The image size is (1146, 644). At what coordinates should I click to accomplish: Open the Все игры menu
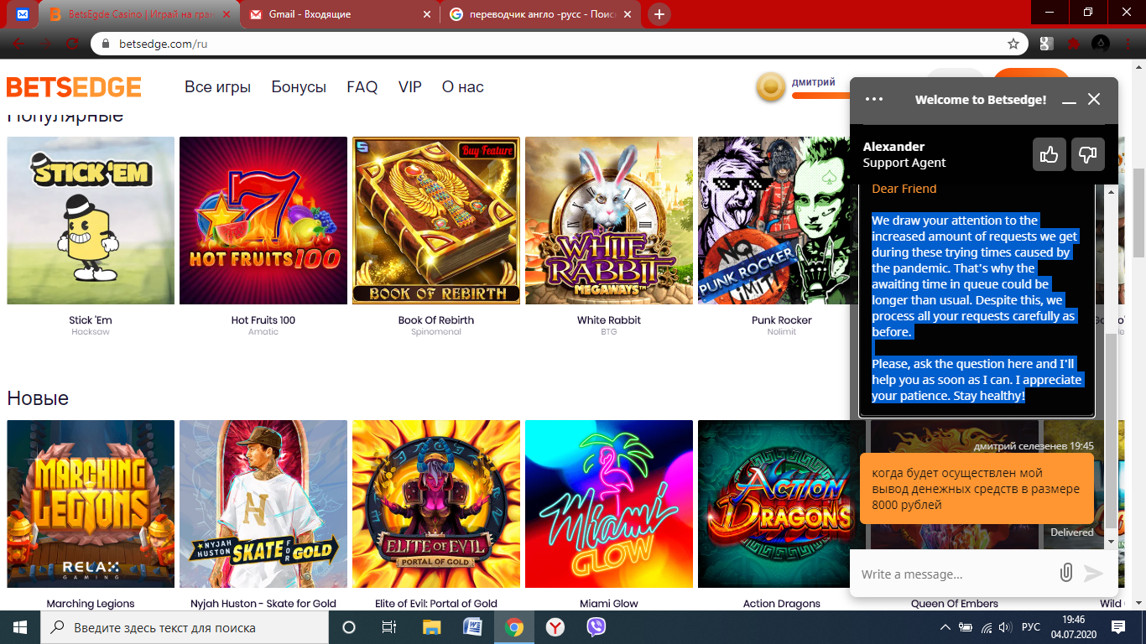coord(217,87)
